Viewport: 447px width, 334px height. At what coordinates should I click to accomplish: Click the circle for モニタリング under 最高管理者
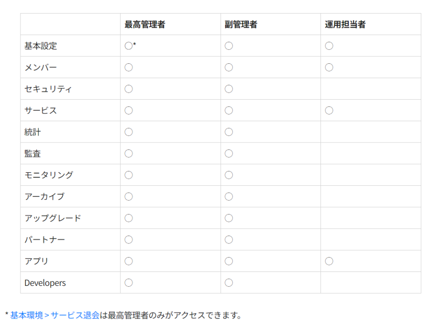(129, 175)
